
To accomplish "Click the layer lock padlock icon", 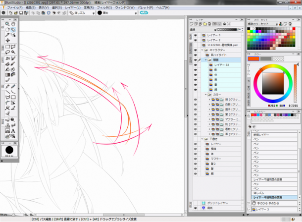I will 224,24.
